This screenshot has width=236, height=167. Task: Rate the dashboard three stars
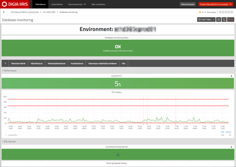point(226,12)
